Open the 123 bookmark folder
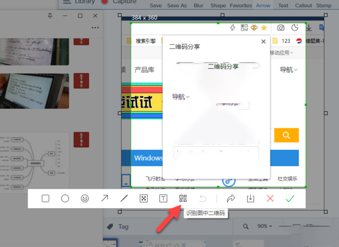Image resolution: width=339 pixels, height=247 pixels. point(281,41)
